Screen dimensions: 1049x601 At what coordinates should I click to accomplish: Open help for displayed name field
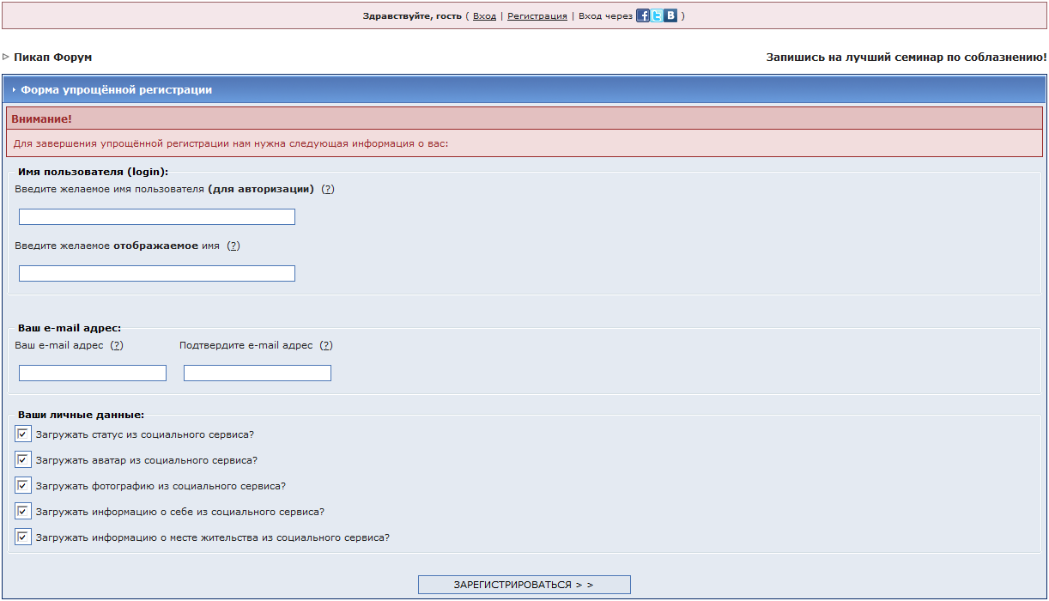[x=233, y=246]
